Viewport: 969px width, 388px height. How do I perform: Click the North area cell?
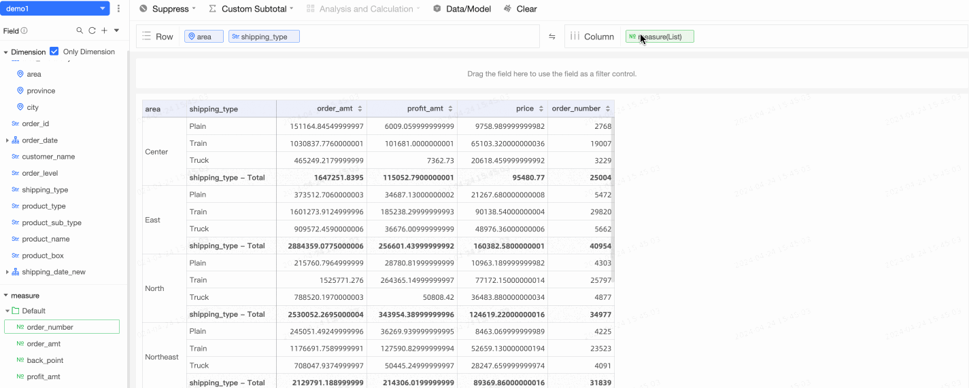[165, 288]
